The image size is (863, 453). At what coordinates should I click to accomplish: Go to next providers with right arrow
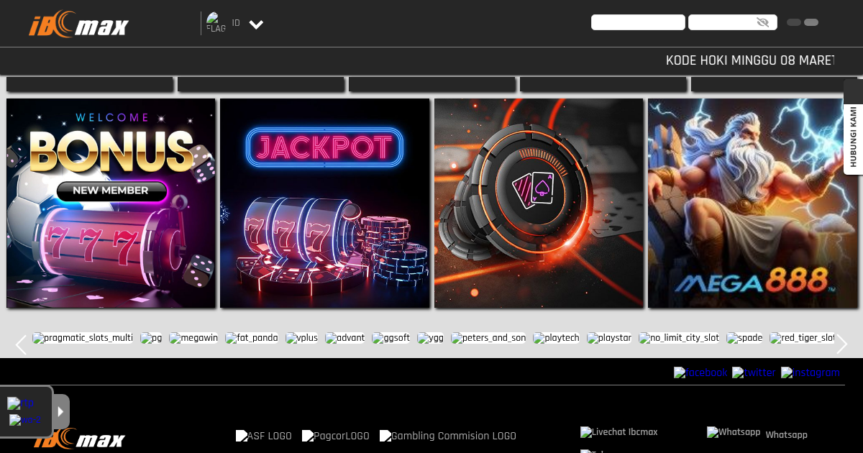pyautogui.click(x=841, y=344)
